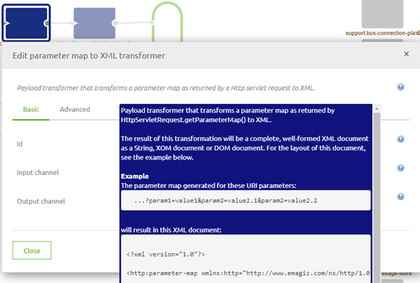Click the '<?xml version="1.0"?>' line
420x283 pixels.
166,255
